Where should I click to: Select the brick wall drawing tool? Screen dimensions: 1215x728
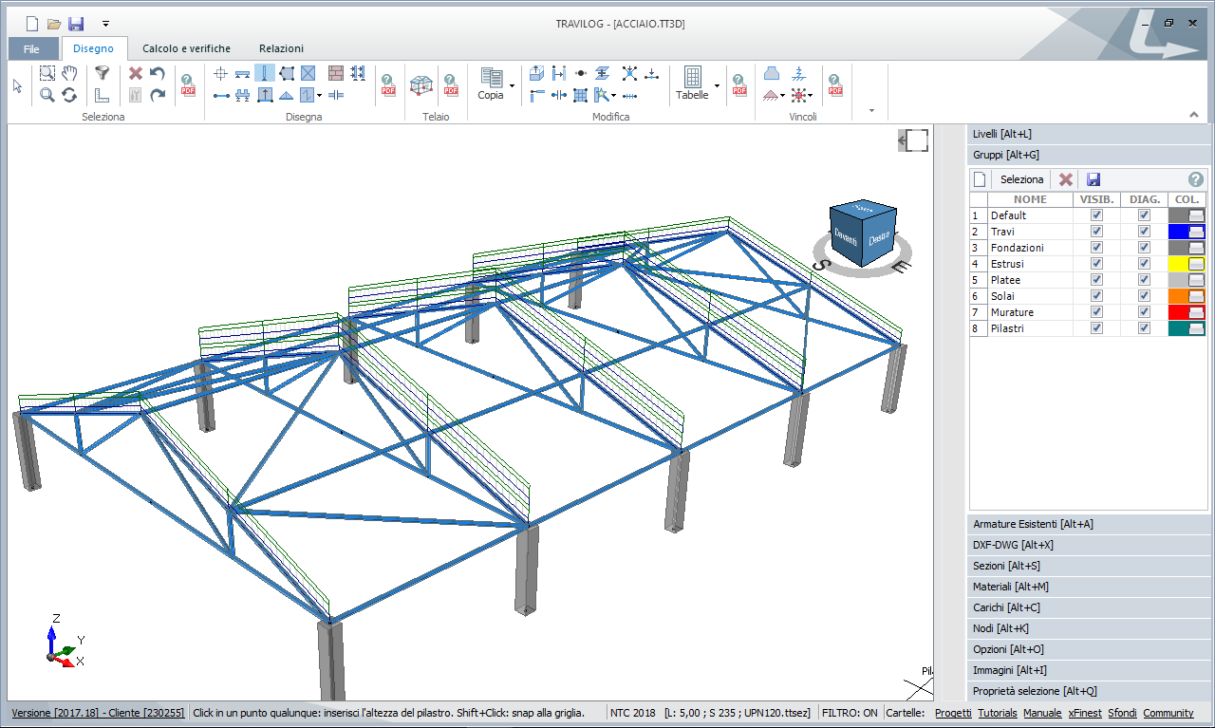tap(336, 73)
